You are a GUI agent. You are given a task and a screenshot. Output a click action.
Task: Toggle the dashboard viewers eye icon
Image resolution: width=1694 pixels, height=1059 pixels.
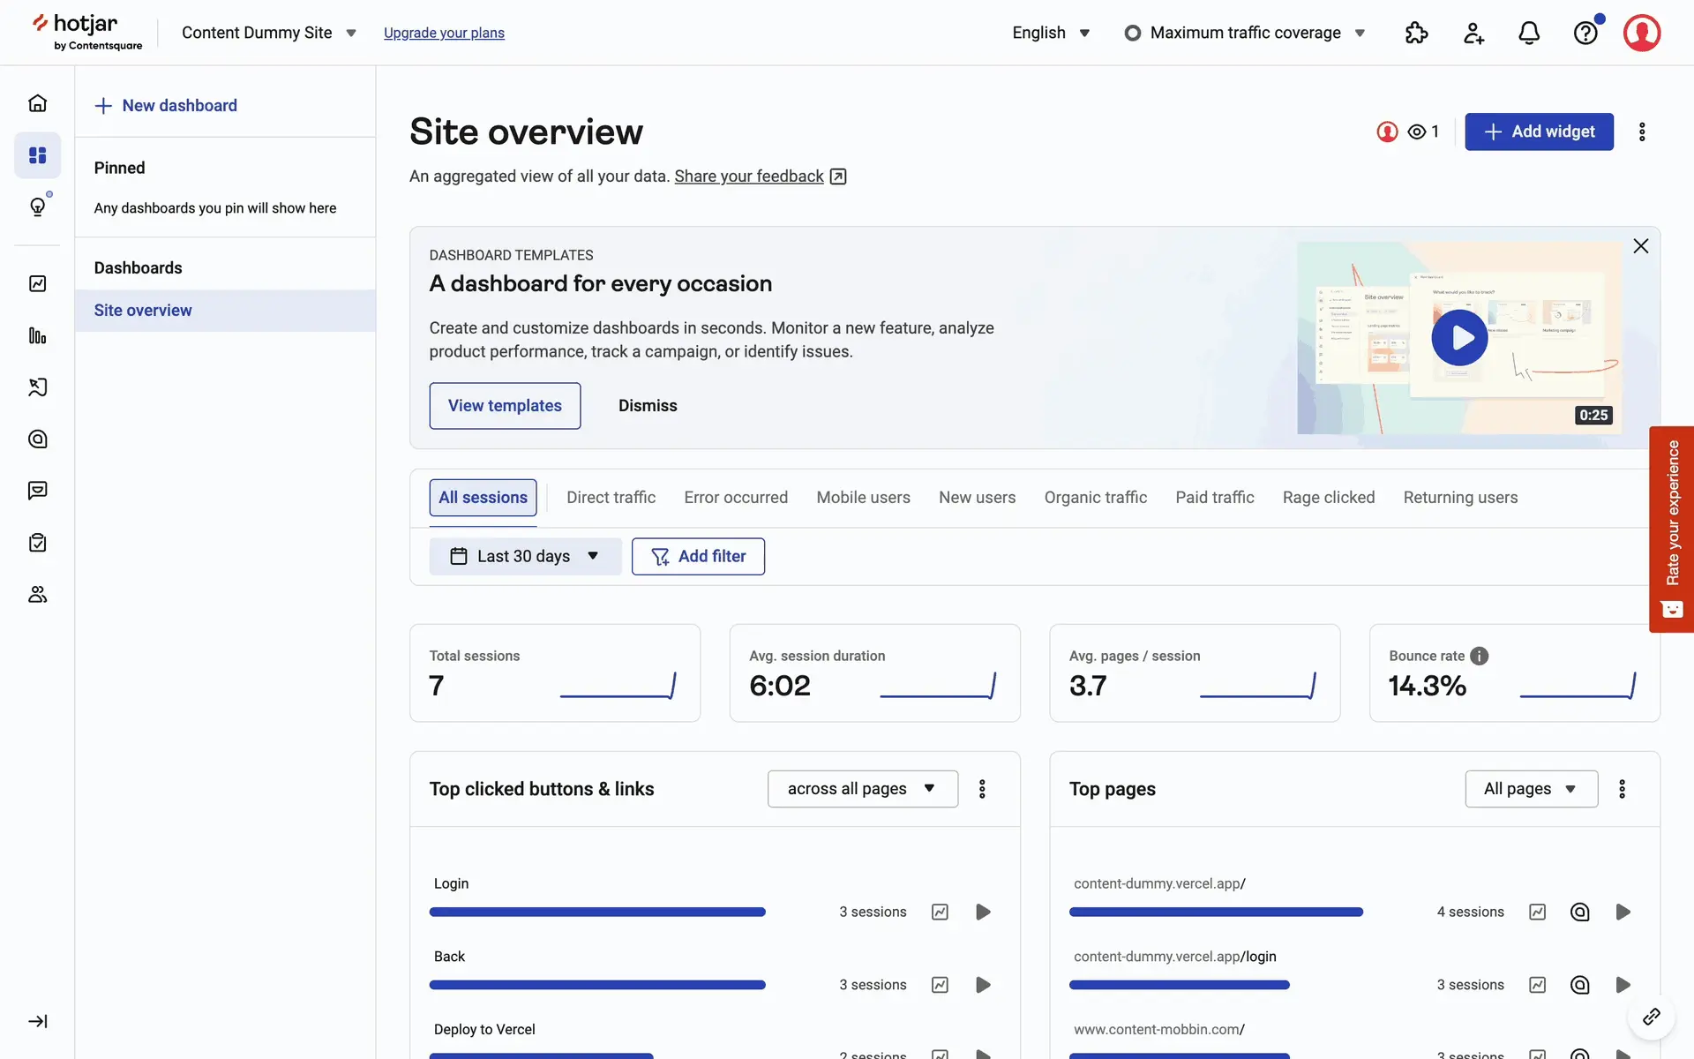(x=1417, y=131)
